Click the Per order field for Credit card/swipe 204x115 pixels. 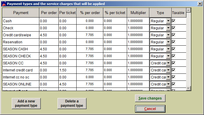pos(49,35)
